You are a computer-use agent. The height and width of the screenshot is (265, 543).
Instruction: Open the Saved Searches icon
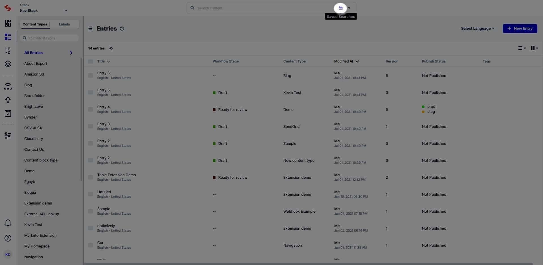341,8
